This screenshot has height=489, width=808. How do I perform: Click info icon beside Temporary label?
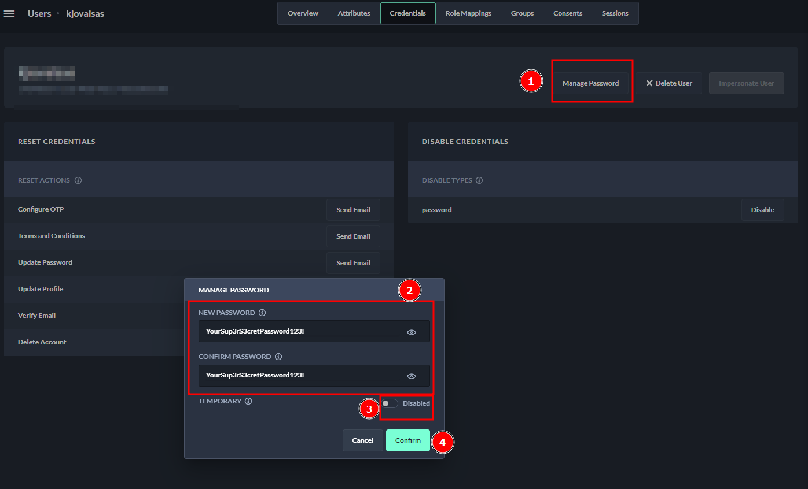[248, 401]
